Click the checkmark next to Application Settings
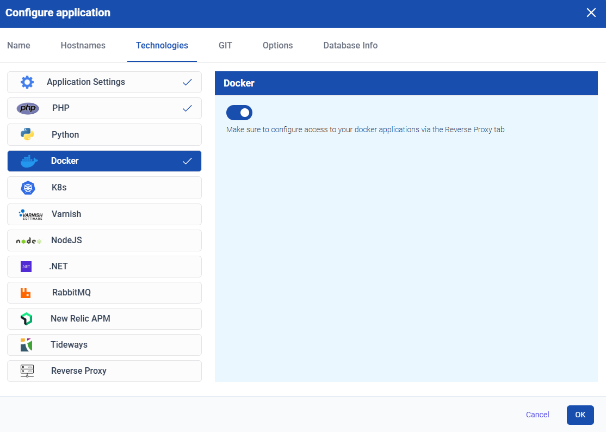 coord(187,82)
